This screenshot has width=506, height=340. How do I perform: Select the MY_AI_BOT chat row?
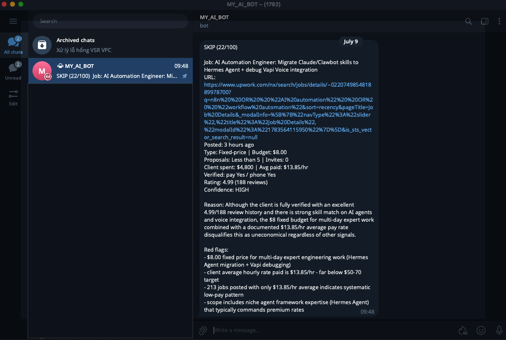coord(110,71)
